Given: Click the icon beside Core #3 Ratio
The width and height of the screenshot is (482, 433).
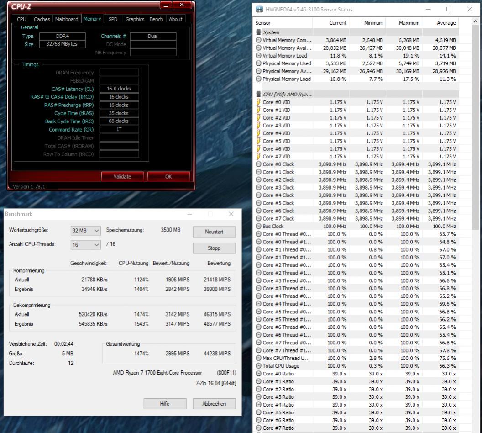Looking at the screenshot, I should [x=258, y=397].
